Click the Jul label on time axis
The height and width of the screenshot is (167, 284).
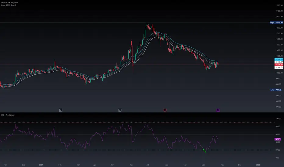click(x=147, y=165)
